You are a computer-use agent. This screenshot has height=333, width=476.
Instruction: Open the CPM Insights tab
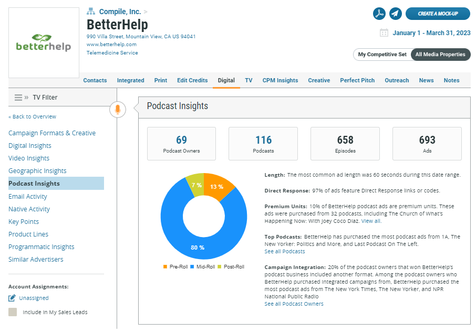coord(280,80)
